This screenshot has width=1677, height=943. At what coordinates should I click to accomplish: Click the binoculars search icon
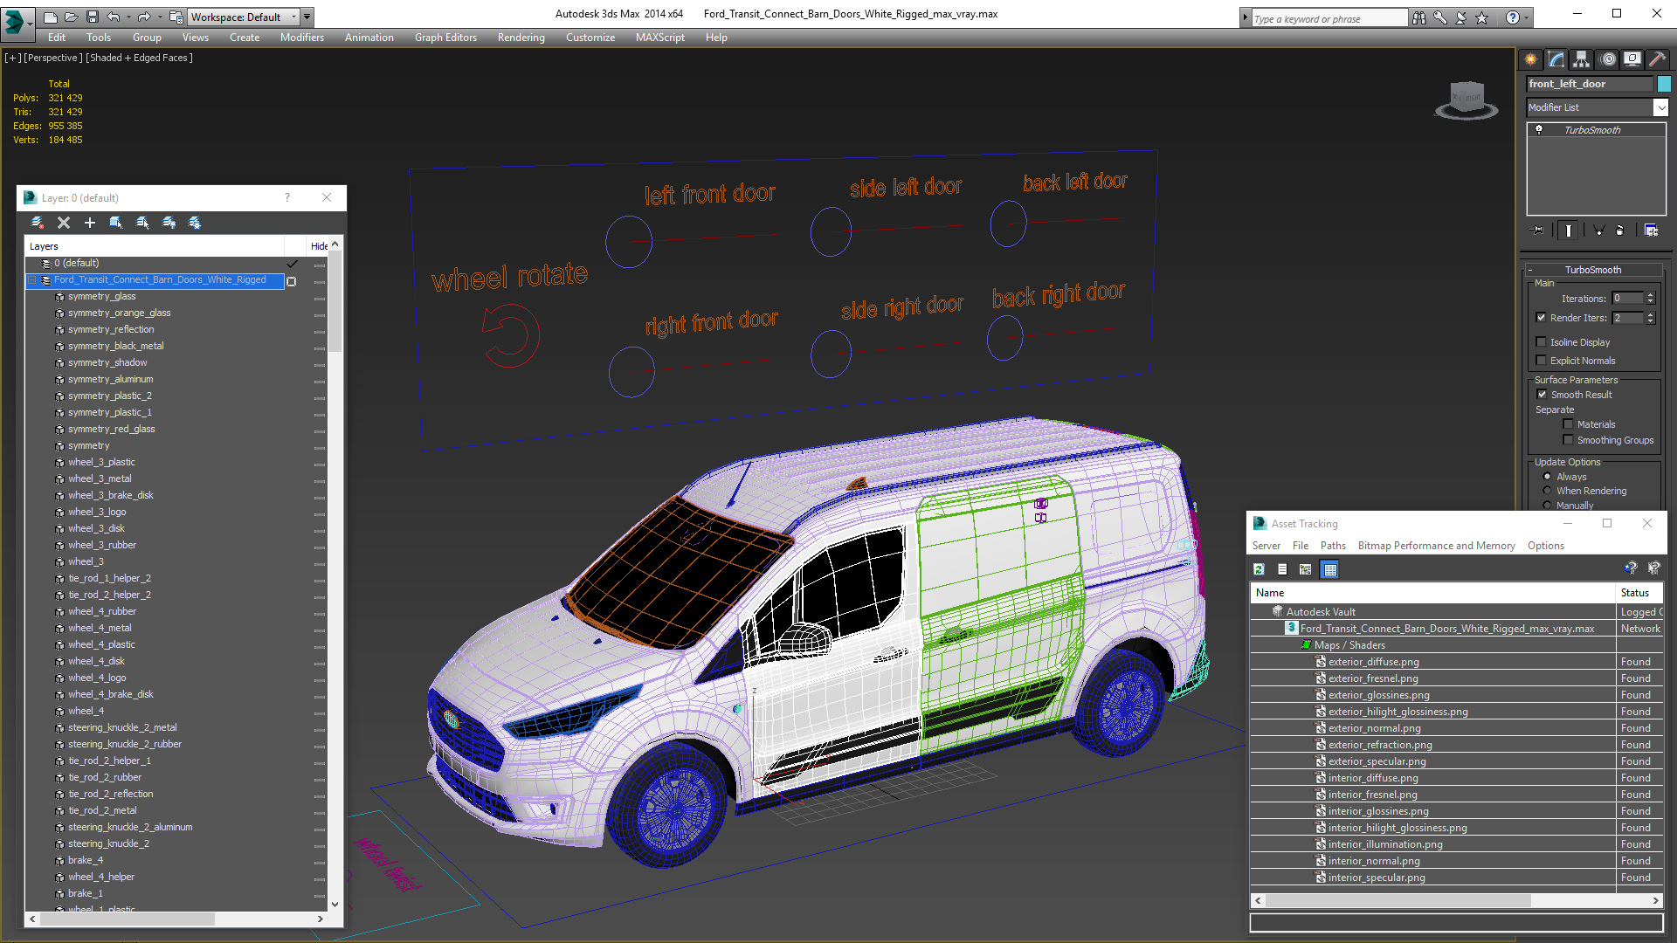1418,17
